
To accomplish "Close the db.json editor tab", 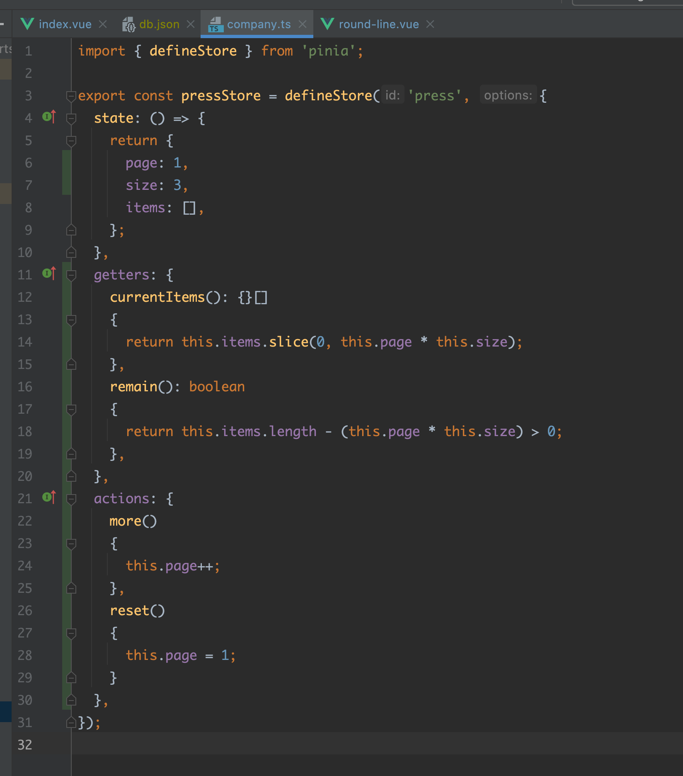I will click(x=191, y=24).
